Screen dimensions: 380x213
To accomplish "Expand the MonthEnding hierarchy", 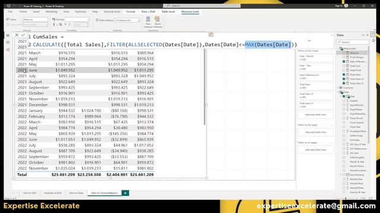I will pos(341,175).
